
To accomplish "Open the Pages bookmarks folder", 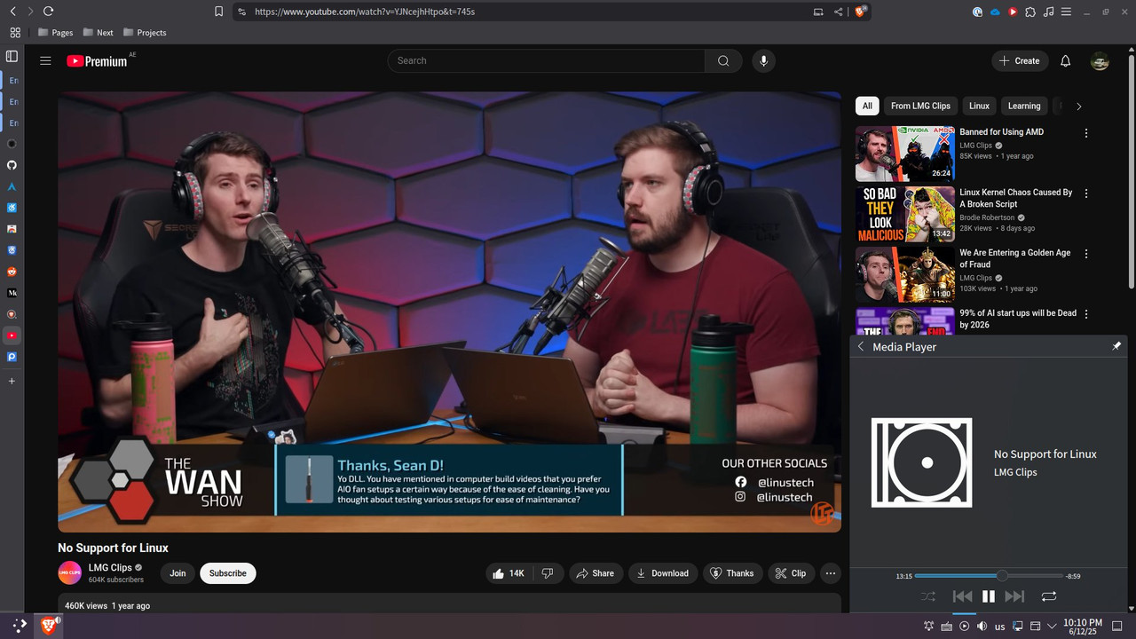I will pos(55,32).
